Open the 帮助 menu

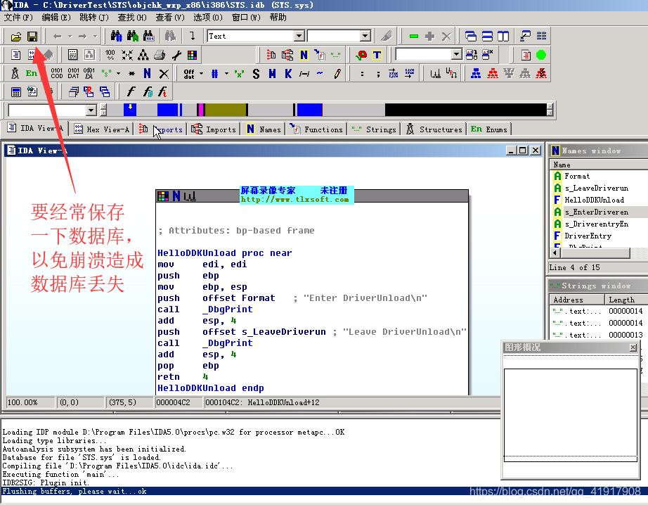click(x=278, y=18)
